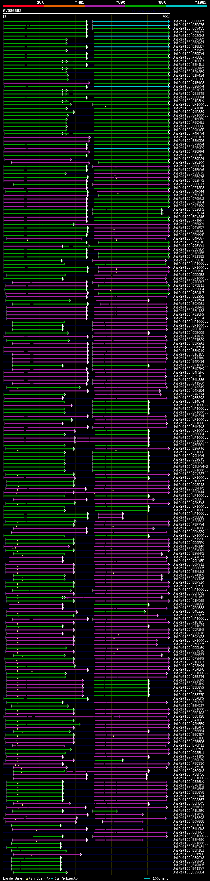
Task: Select label UniRef100_Q9UKY4-2
Action: 190,467
